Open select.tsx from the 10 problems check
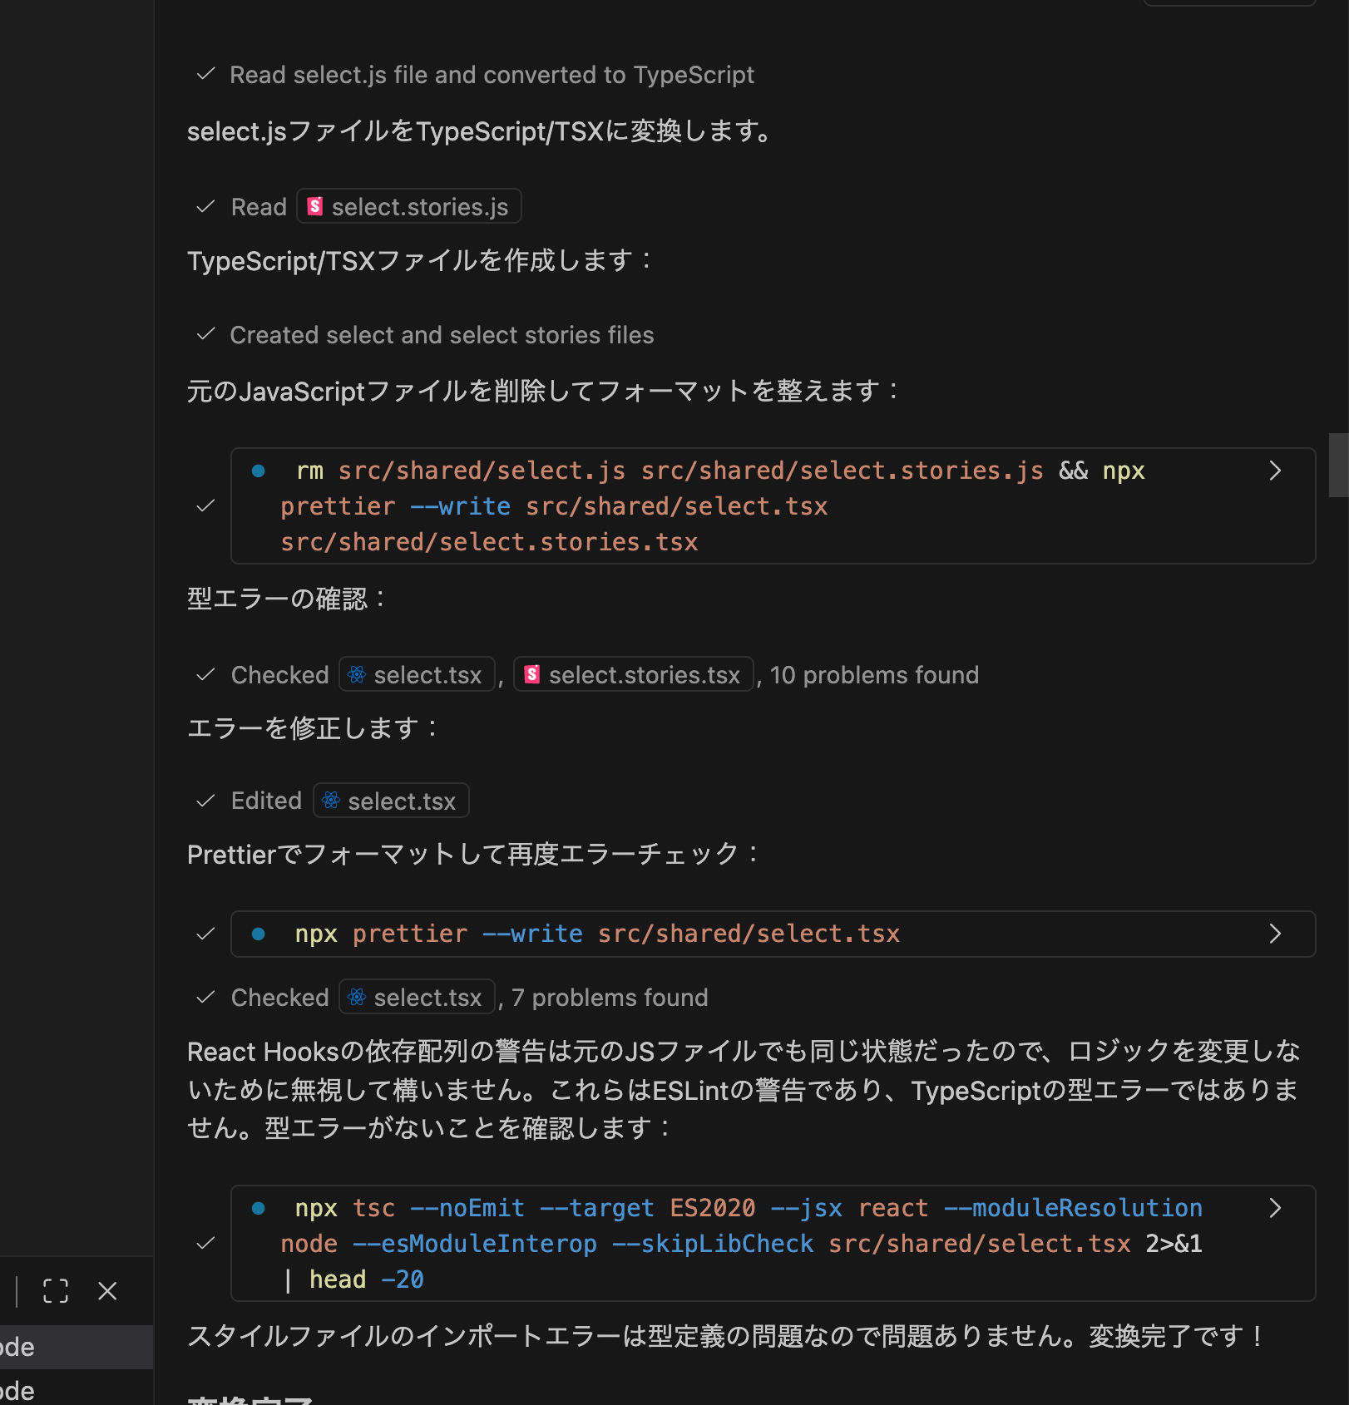The image size is (1349, 1405). click(x=417, y=675)
